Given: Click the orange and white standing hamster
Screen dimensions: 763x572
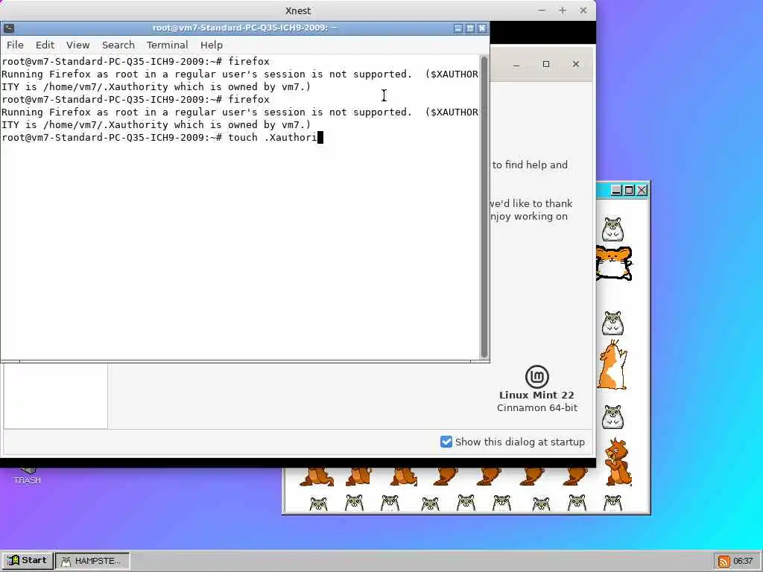Looking at the screenshot, I should click(x=612, y=365).
